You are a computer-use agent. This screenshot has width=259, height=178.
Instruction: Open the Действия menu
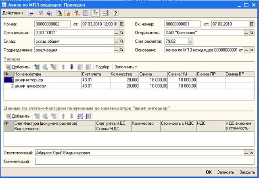point(13,13)
